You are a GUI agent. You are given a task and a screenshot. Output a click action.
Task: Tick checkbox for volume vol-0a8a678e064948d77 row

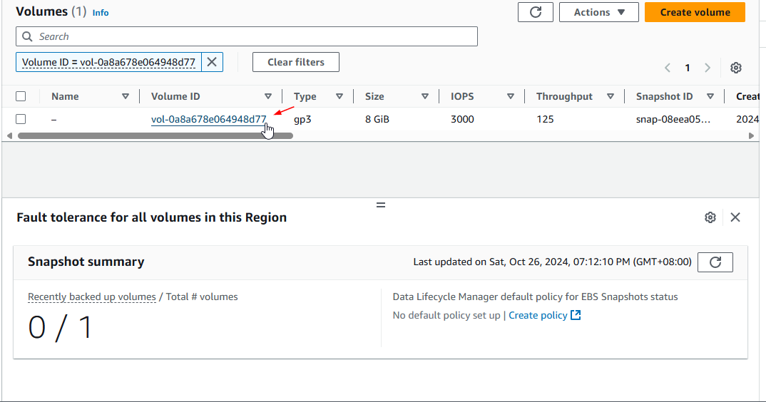click(x=21, y=119)
